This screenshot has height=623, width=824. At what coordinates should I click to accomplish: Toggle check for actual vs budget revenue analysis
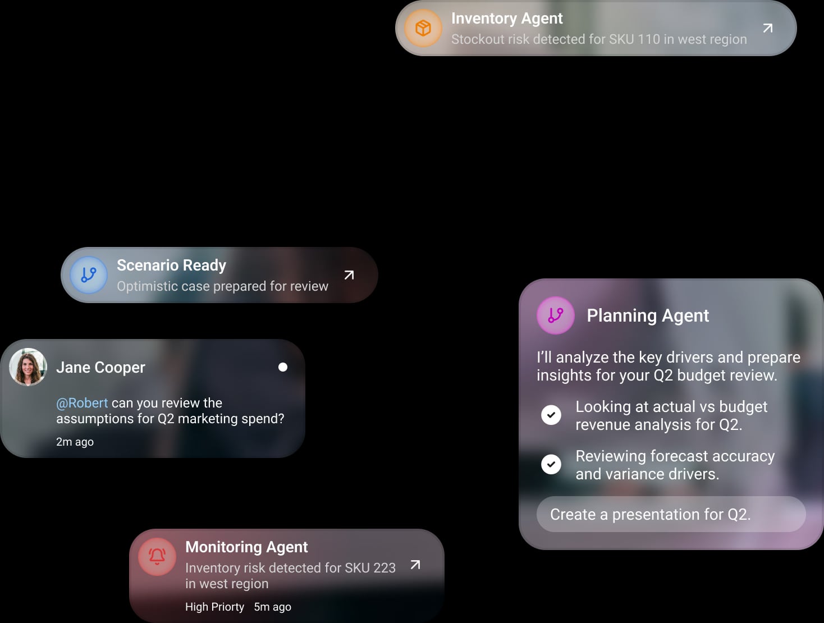click(x=551, y=415)
